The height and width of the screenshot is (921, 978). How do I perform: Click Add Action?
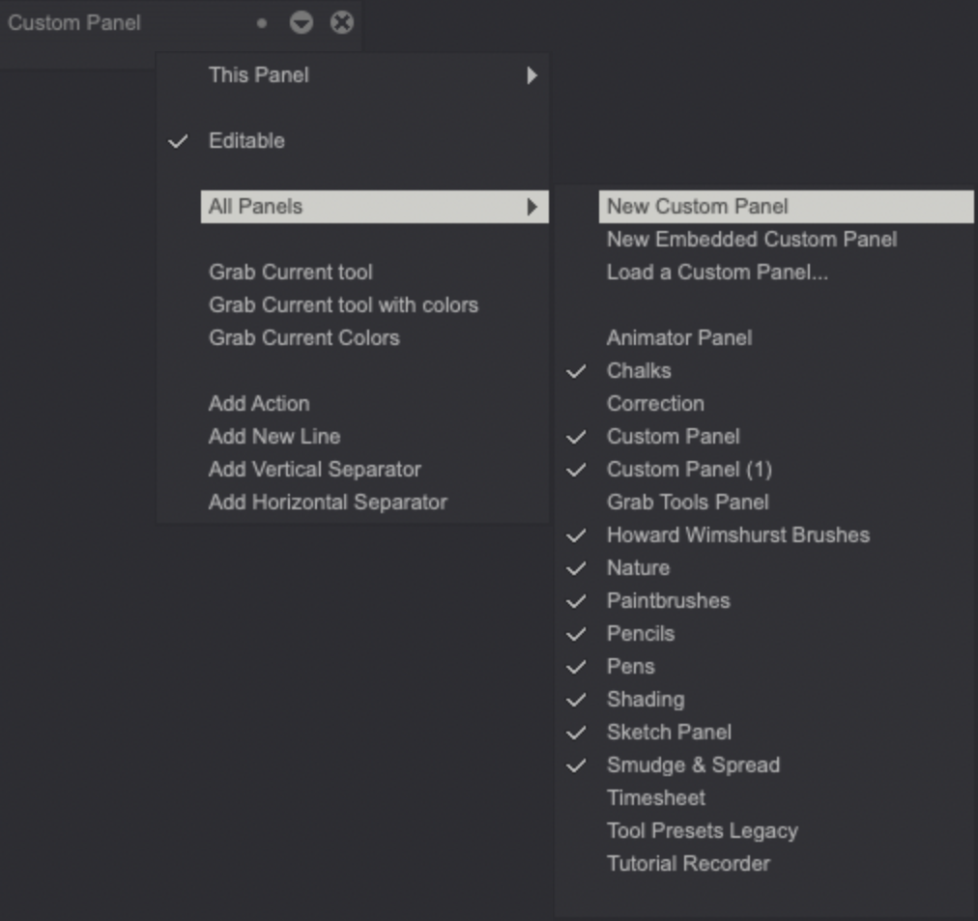pos(259,403)
